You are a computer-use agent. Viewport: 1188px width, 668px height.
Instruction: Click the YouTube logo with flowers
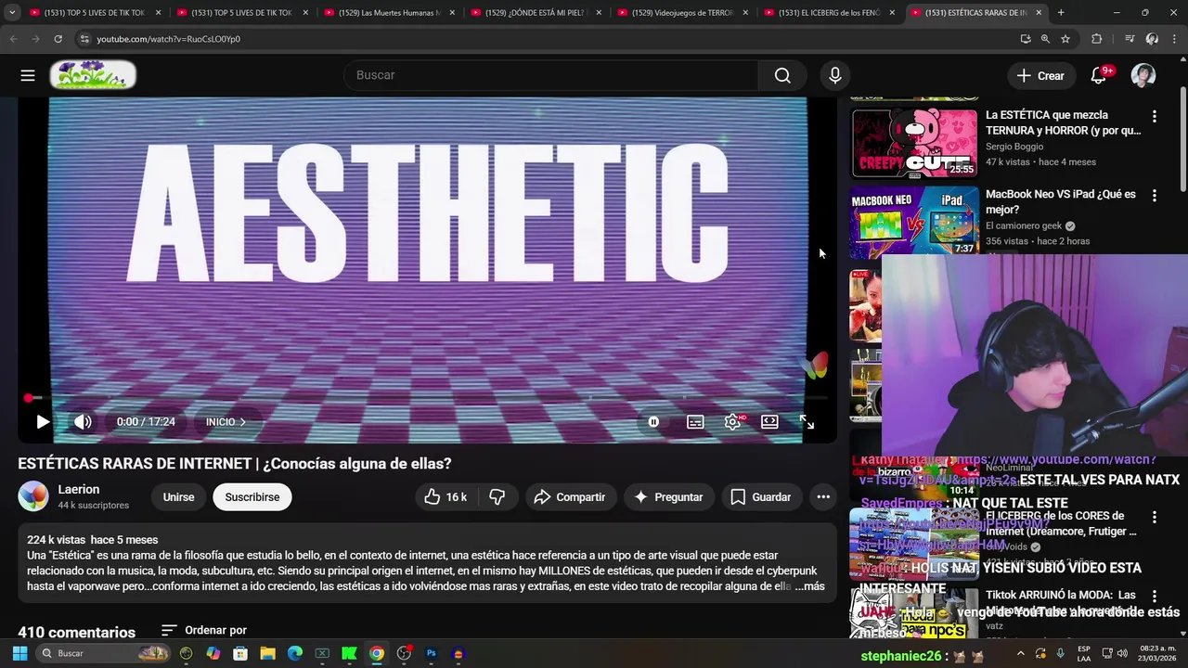coord(93,75)
